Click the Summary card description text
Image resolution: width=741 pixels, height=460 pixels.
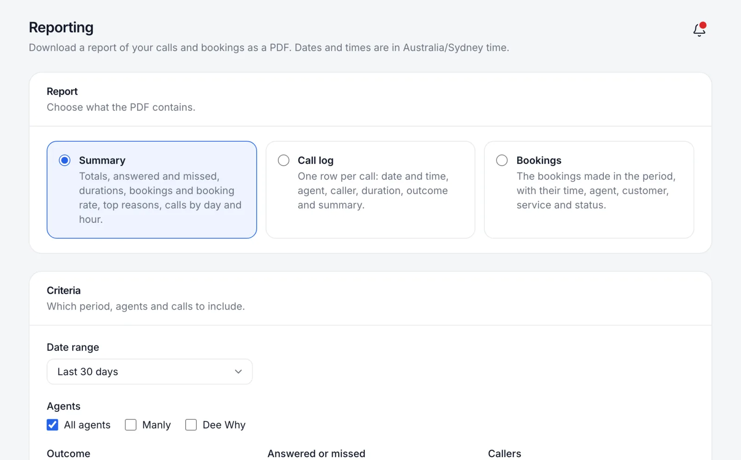coord(160,198)
